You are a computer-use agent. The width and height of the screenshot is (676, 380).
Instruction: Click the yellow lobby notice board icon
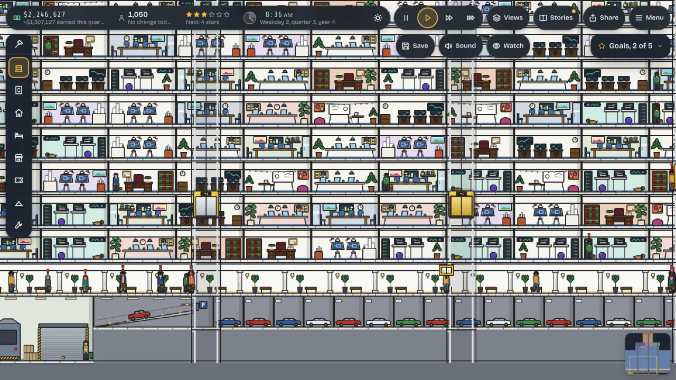click(x=446, y=271)
